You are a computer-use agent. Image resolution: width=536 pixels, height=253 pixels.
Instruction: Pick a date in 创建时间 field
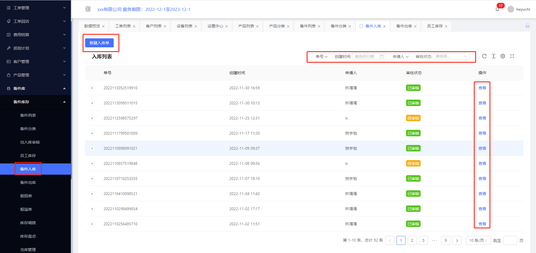click(x=369, y=56)
